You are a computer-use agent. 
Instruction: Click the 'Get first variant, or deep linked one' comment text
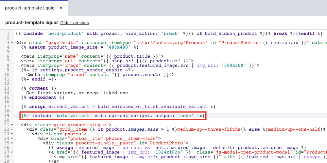(77, 93)
